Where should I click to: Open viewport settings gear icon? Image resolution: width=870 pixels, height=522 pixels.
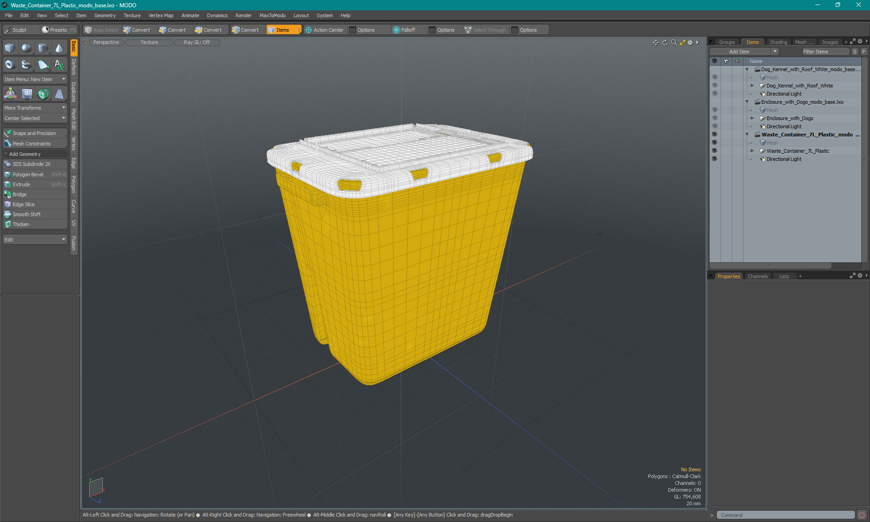coord(690,43)
